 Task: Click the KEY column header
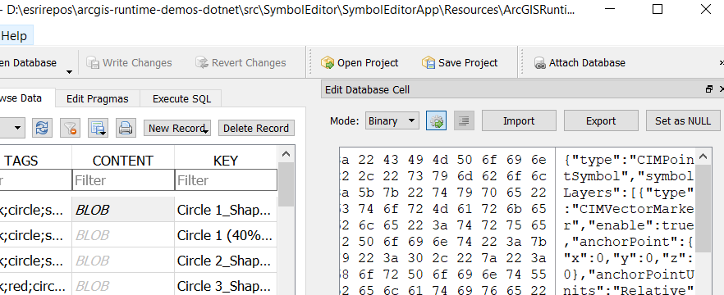coord(226,161)
